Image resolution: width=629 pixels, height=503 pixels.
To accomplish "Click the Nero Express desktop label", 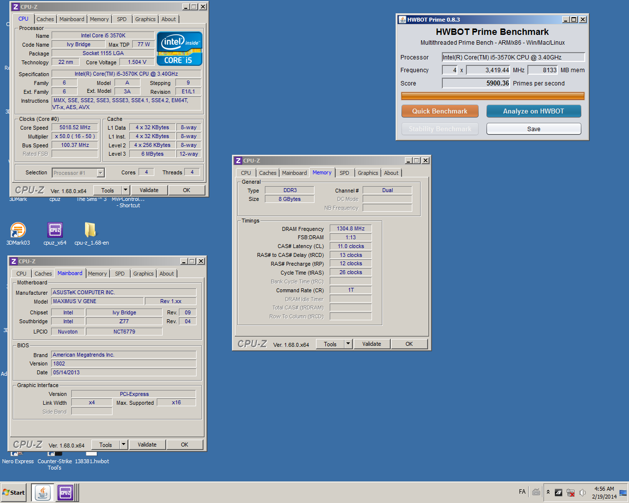I will pos(18,461).
